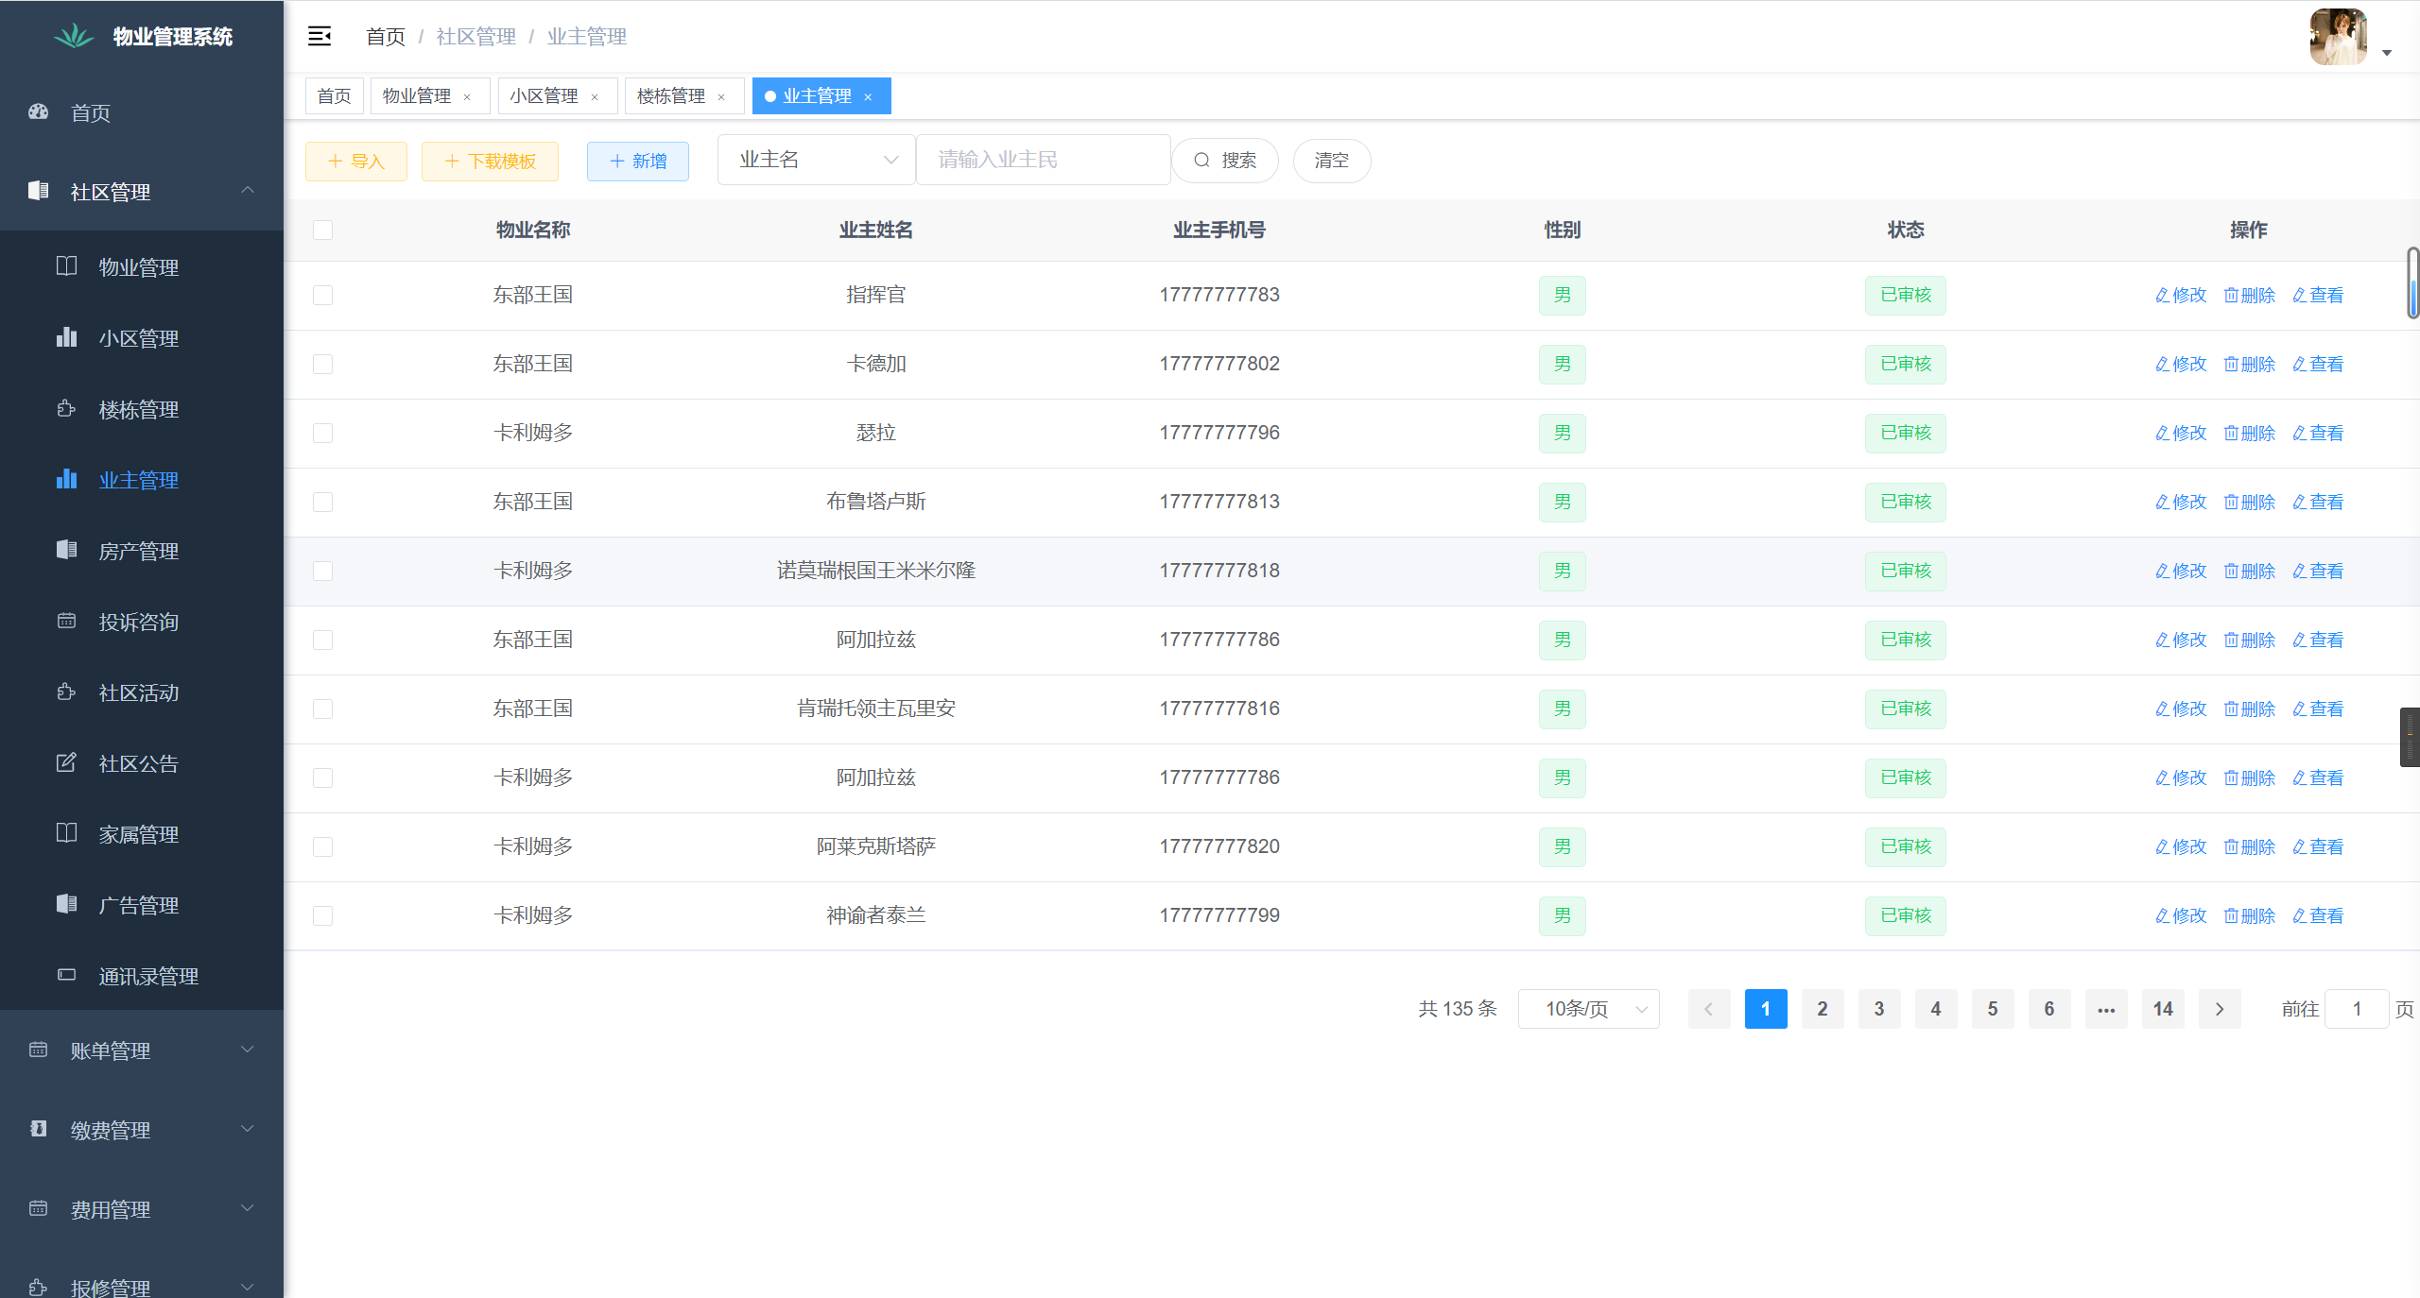Click the 首页 dashboard icon in sidebar

coord(38,111)
